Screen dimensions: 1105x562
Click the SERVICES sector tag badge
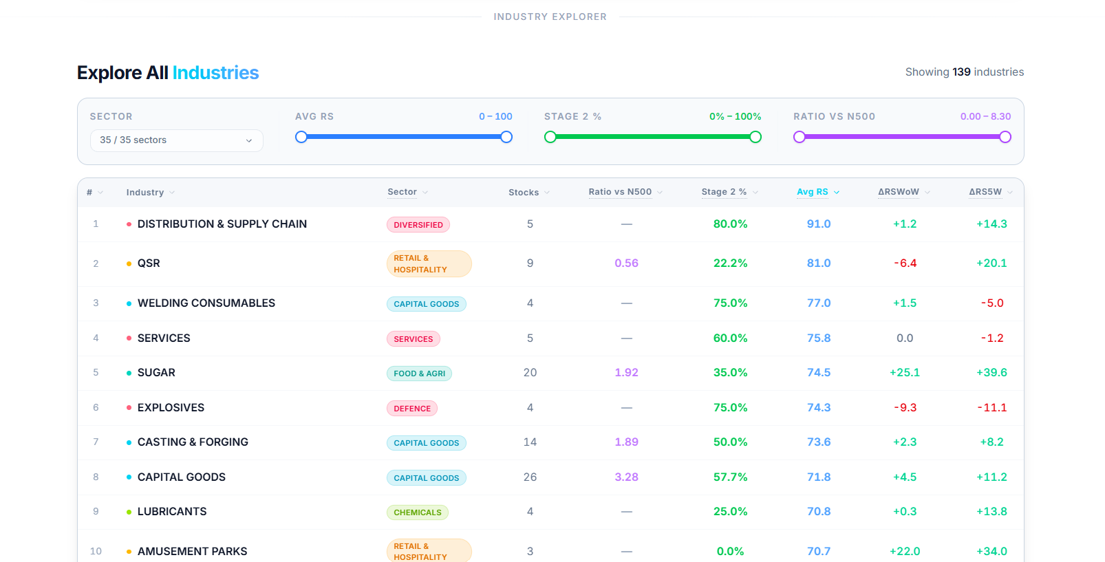[x=414, y=339]
